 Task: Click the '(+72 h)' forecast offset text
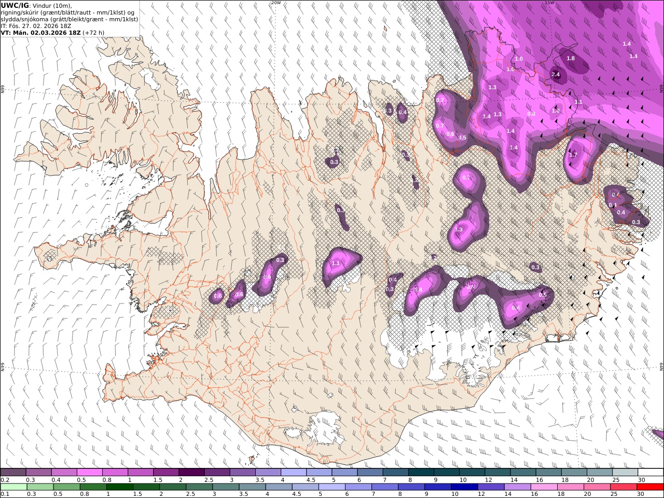pyautogui.click(x=93, y=32)
